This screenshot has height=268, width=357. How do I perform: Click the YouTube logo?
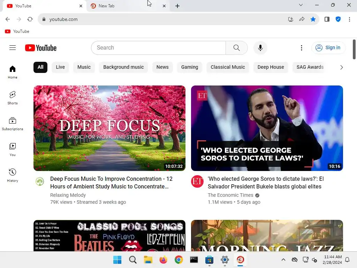(x=41, y=48)
